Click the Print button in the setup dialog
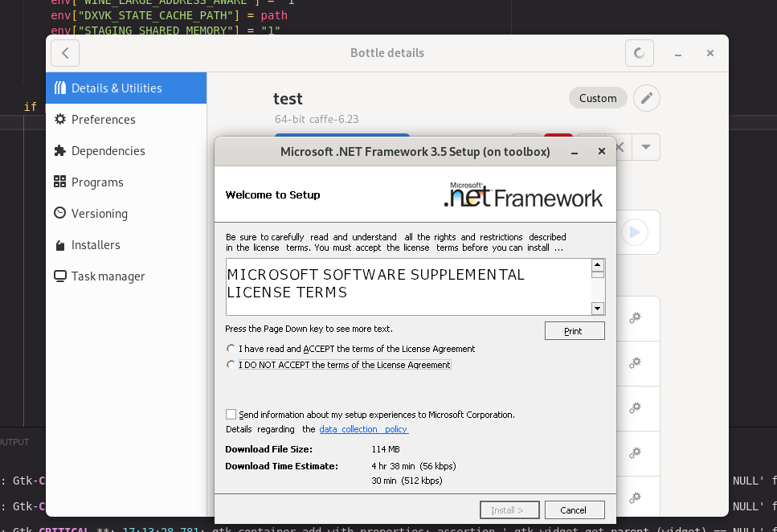Viewport: 777px width, 532px height. 575,330
